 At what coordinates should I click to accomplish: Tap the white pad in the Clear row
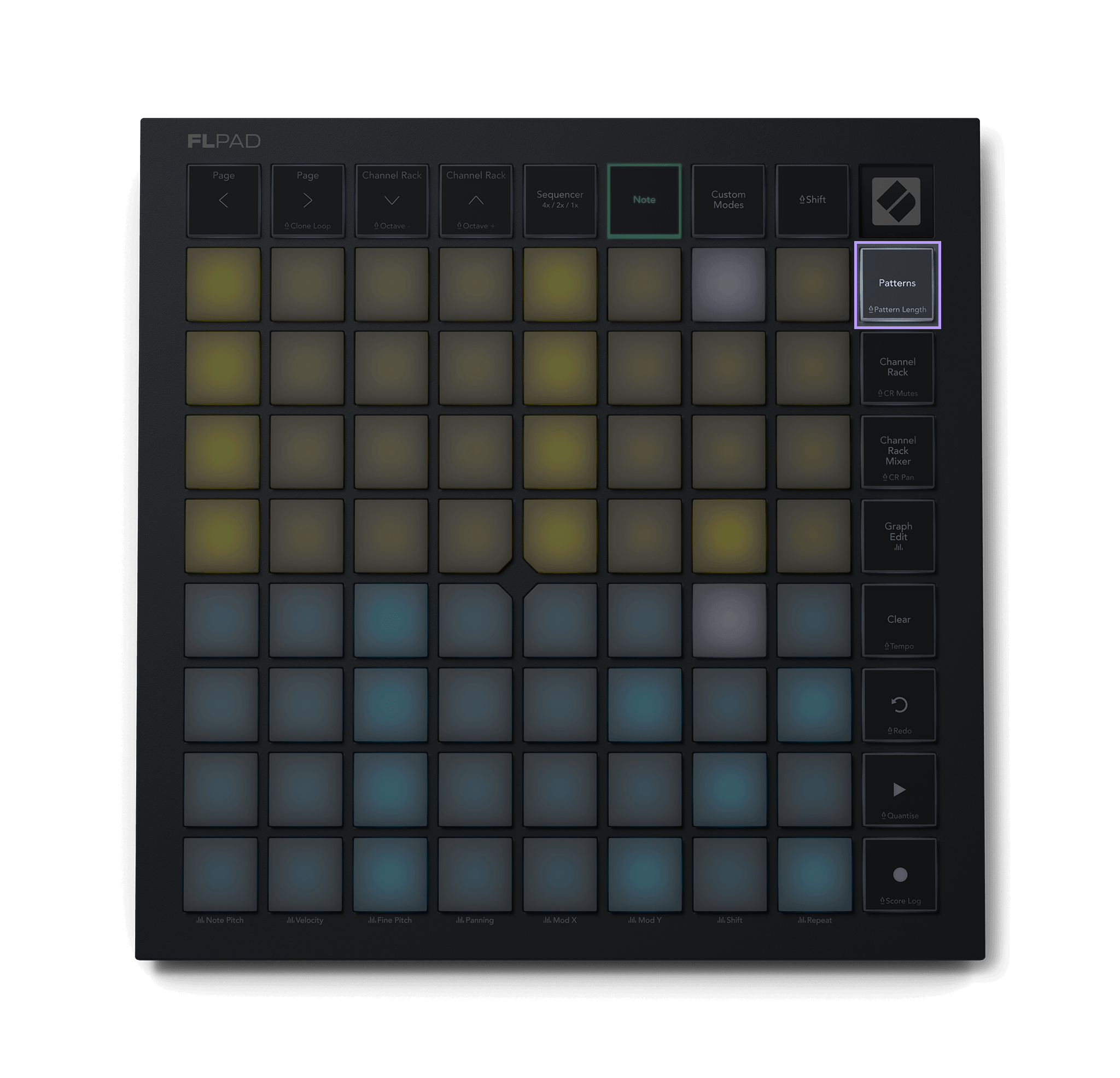(x=729, y=620)
